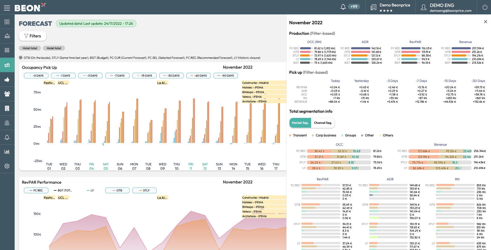Viewport: 491px width, 250px height.
Task: Click the Festiv... event tag in Occupancy Pick Up
Action: pyautogui.click(x=49, y=83)
